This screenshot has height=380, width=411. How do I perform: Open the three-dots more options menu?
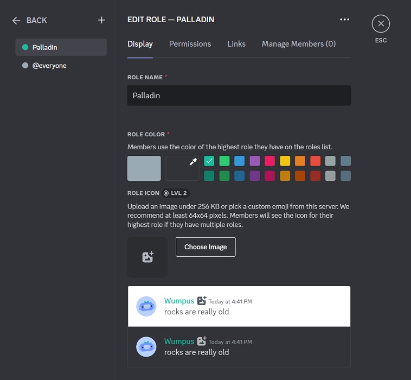(344, 20)
